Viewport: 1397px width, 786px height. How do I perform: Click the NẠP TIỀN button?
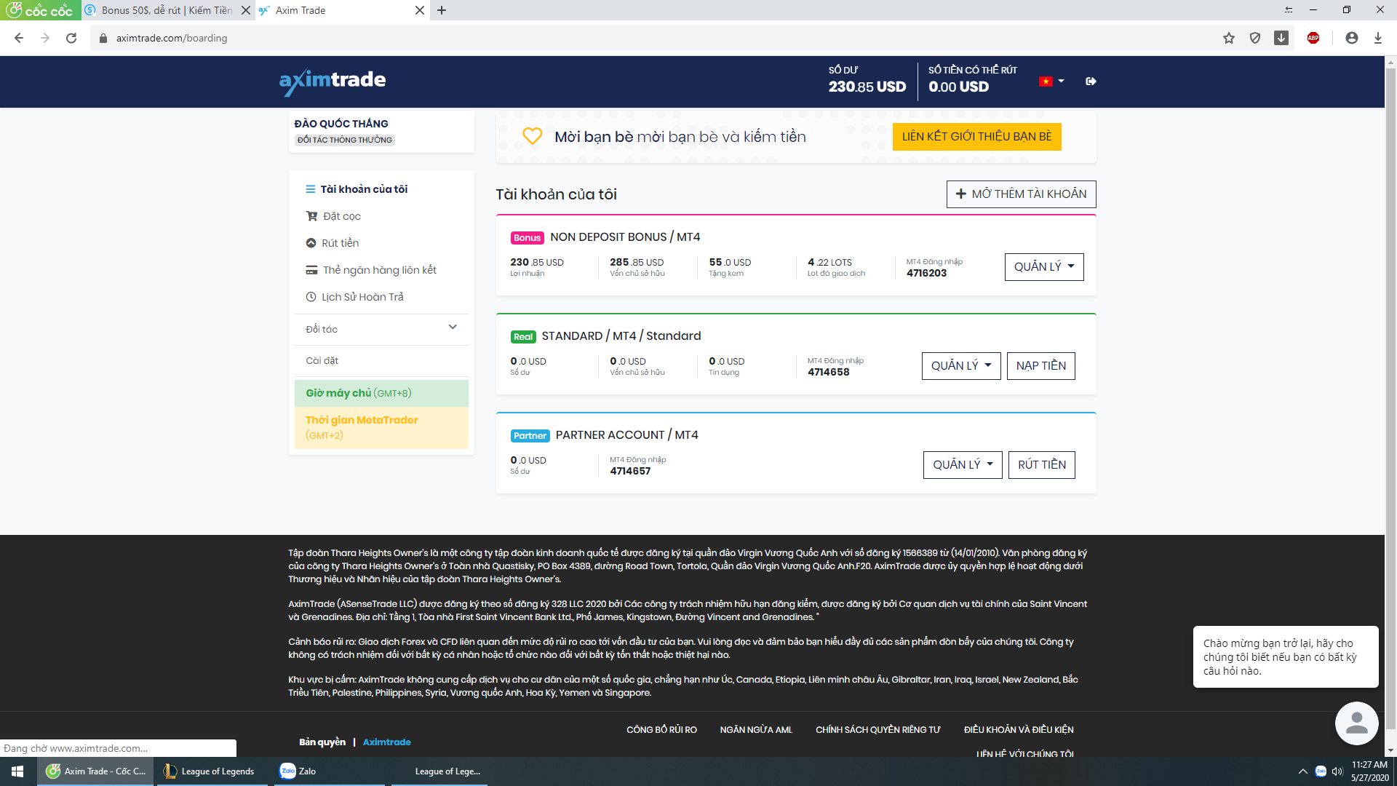tap(1040, 366)
